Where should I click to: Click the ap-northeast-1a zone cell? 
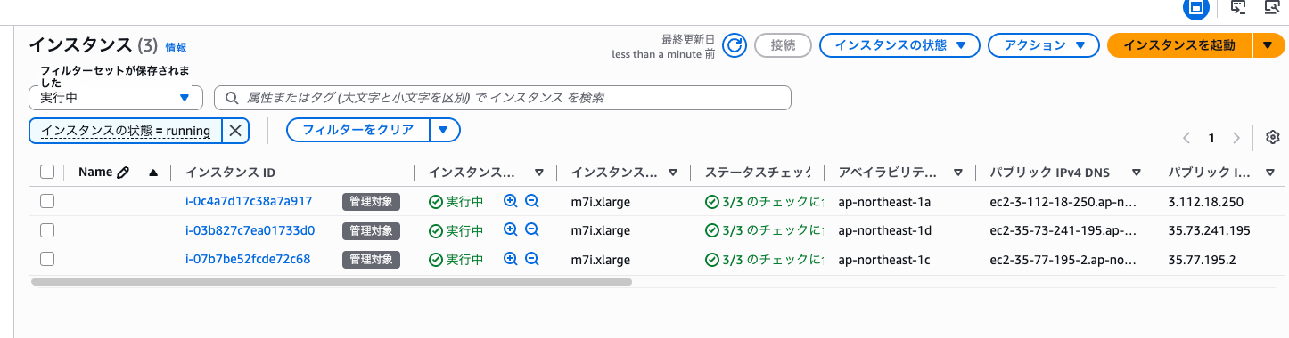(884, 202)
